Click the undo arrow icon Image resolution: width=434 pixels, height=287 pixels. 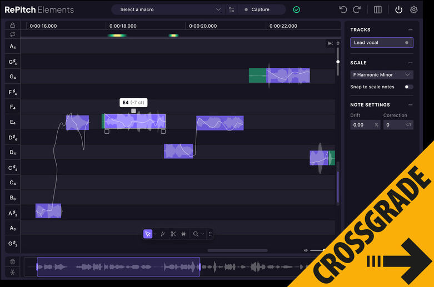(x=343, y=9)
